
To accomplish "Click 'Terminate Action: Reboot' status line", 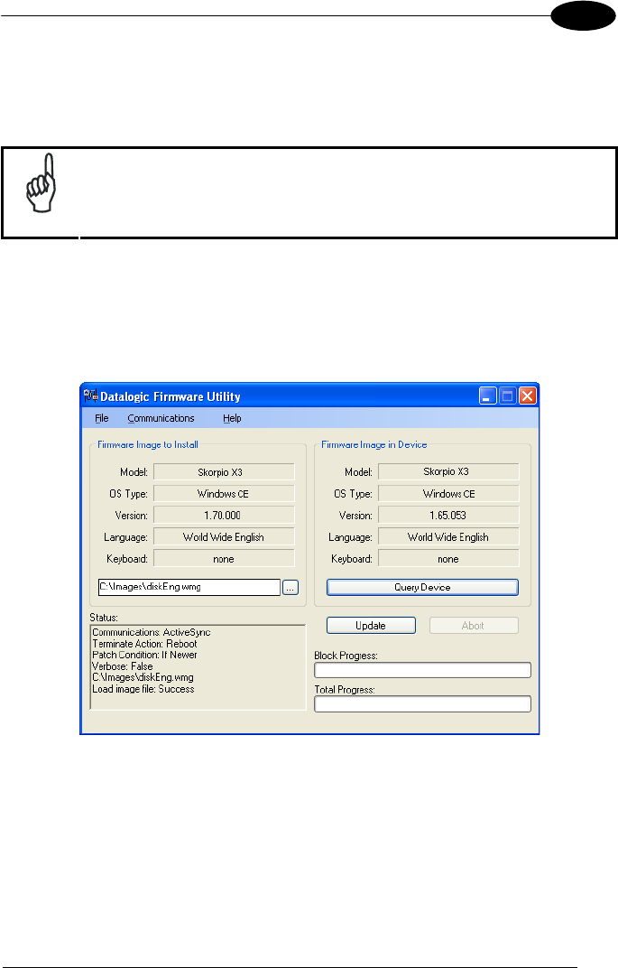I will point(144,644).
